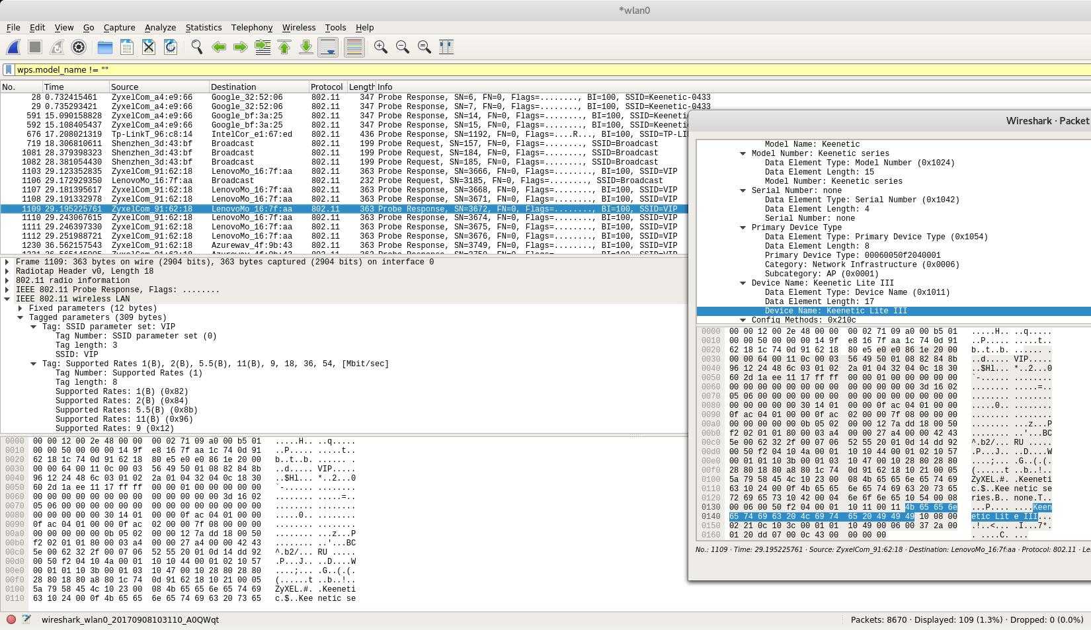Expand the Radiotap Header v0 row
Viewport: 1091px width, 630px height.
point(7,271)
